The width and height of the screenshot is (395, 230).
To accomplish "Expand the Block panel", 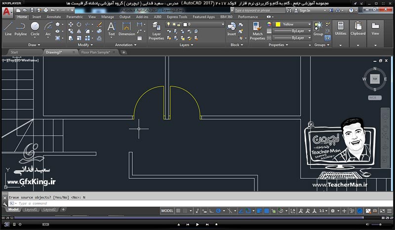I will [x=237, y=45].
